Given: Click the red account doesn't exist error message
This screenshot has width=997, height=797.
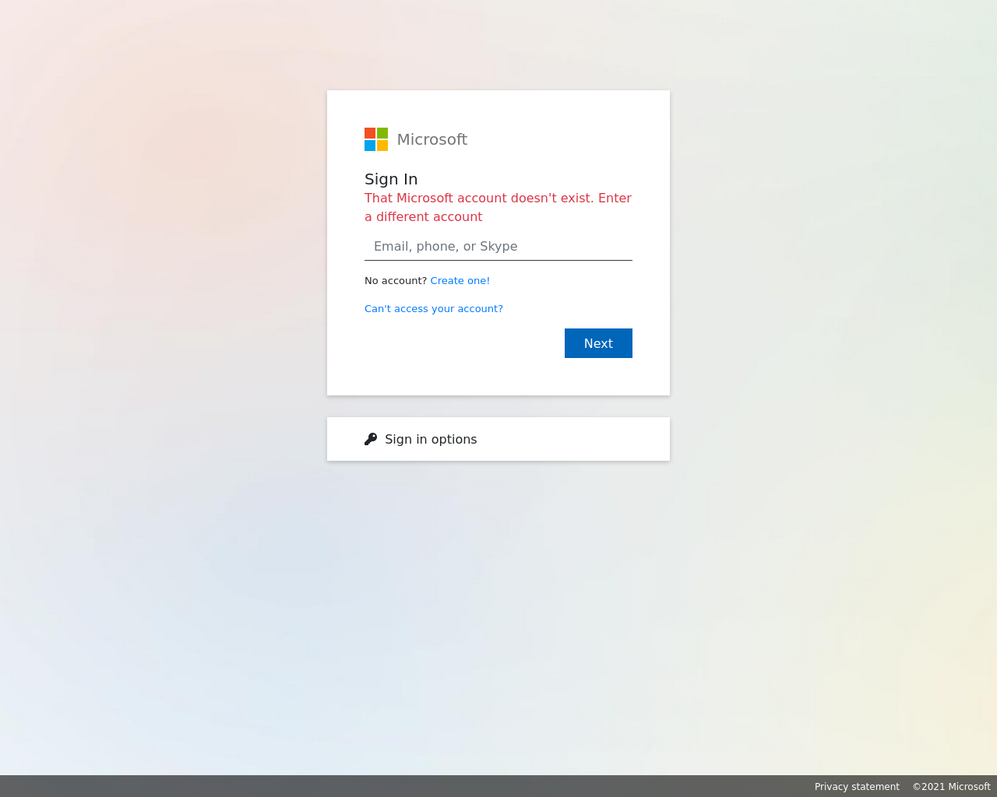Looking at the screenshot, I should (x=498, y=207).
